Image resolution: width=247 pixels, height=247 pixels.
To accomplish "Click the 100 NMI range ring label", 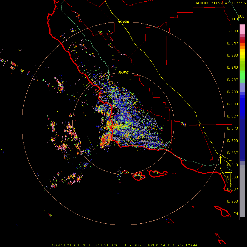I will click(123, 22).
